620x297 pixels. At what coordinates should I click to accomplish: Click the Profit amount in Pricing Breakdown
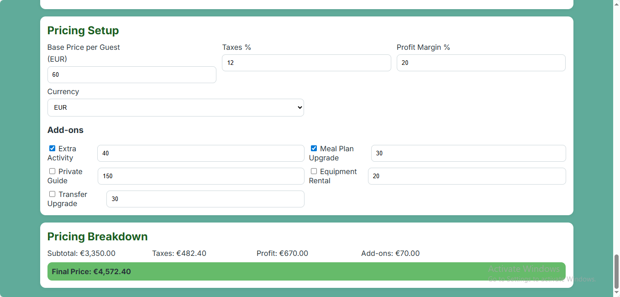294,254
